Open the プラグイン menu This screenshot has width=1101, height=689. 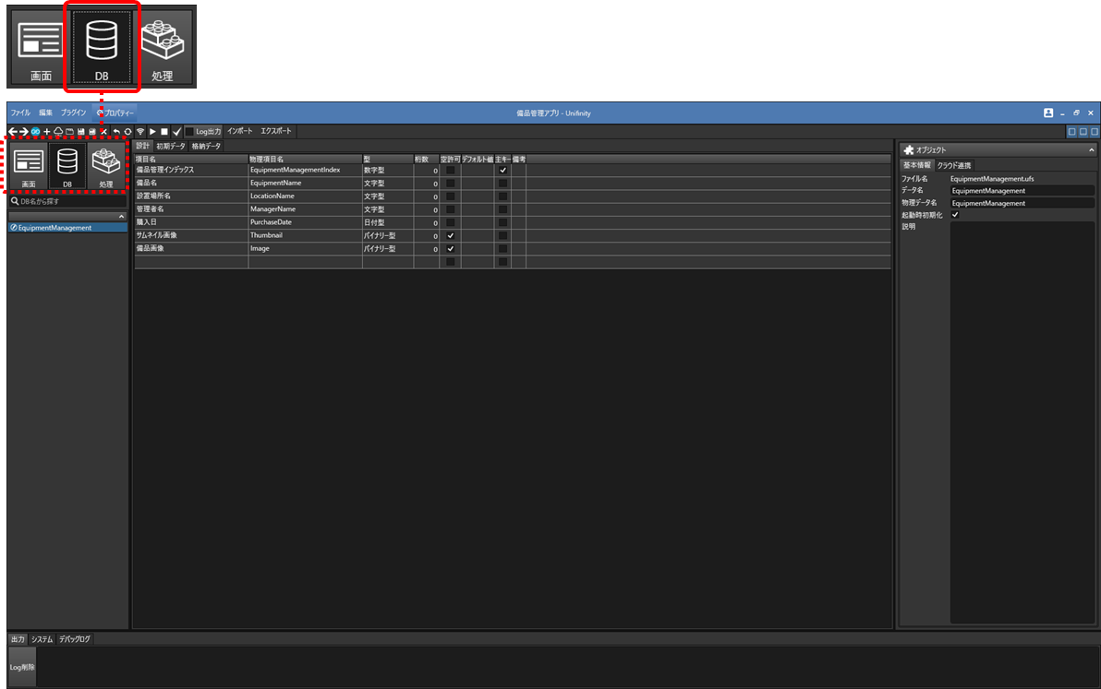pos(73,113)
